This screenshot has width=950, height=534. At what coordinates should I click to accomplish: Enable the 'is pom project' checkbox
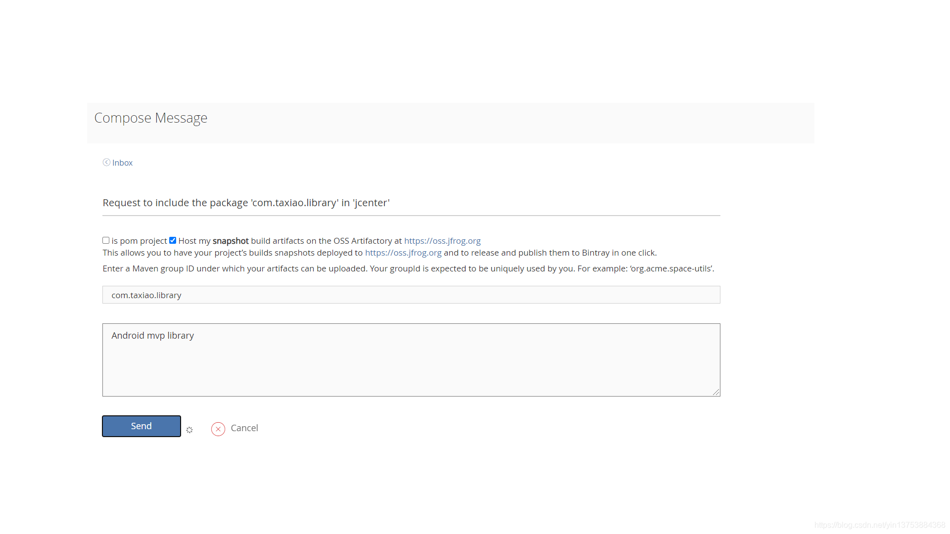pos(106,240)
